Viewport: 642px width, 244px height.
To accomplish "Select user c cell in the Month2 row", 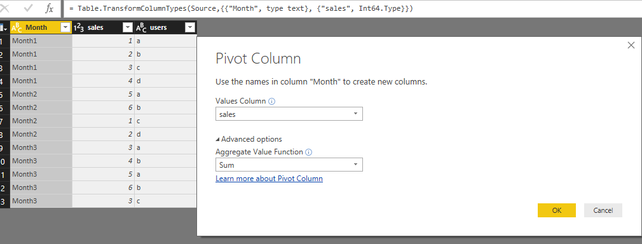I will pos(165,121).
